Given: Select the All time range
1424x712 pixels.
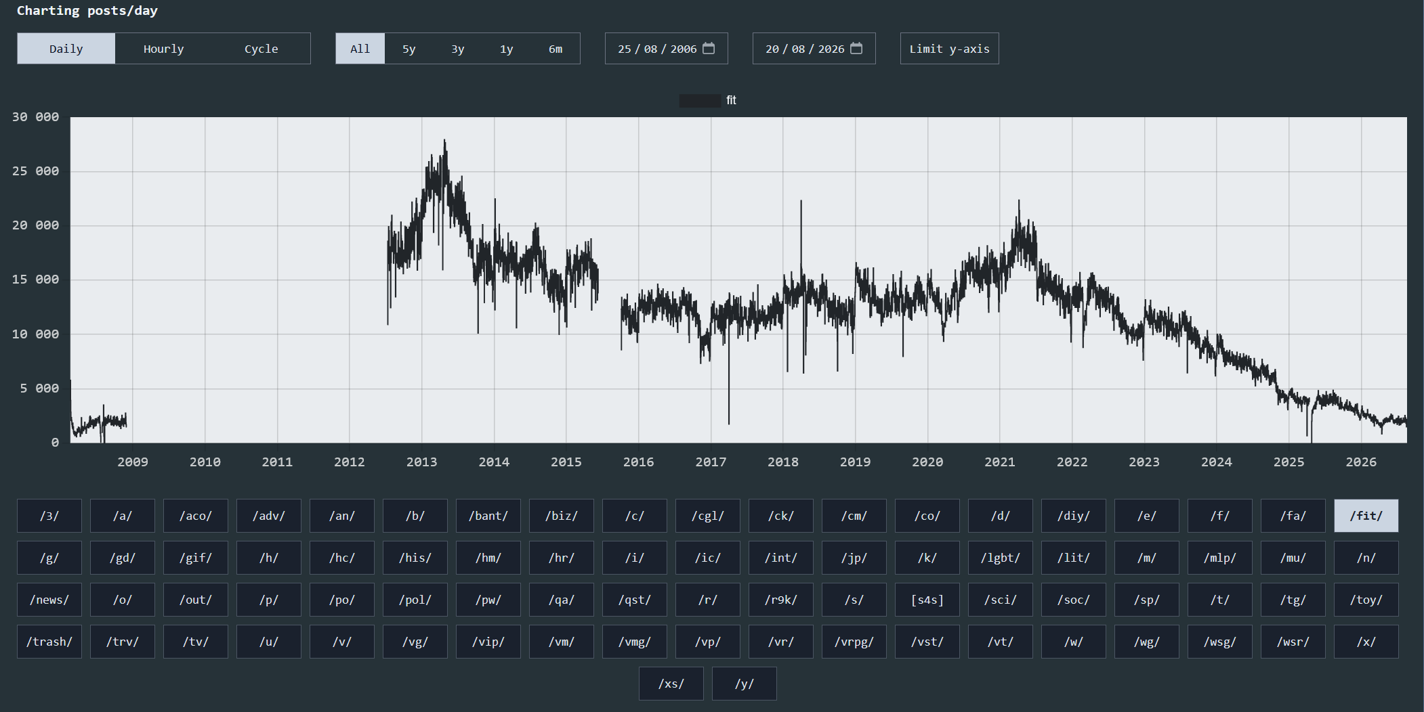Looking at the screenshot, I should [x=360, y=49].
